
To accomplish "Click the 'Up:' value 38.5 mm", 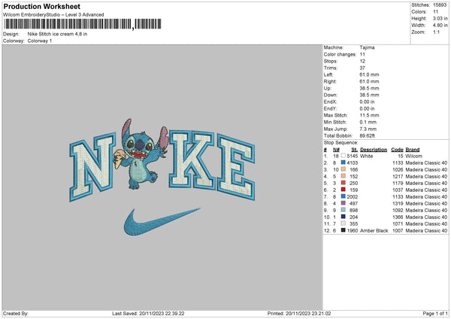I will pyautogui.click(x=369, y=88).
